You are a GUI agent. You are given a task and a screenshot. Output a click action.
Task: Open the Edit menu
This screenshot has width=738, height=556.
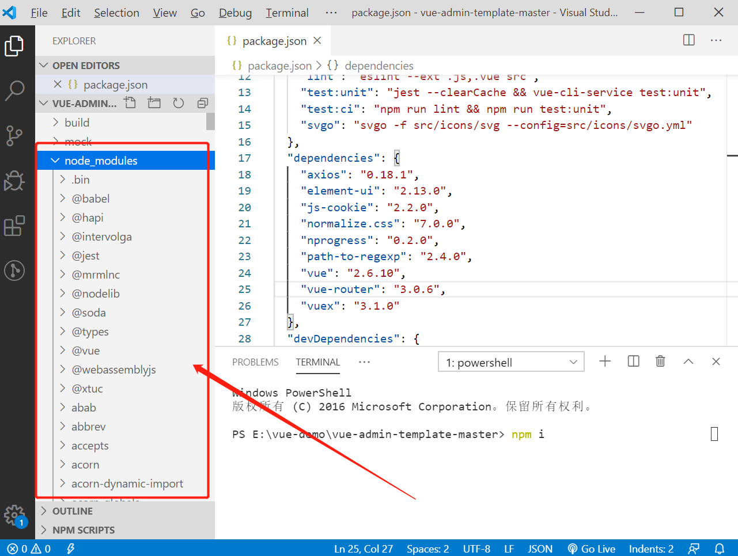tap(71, 13)
